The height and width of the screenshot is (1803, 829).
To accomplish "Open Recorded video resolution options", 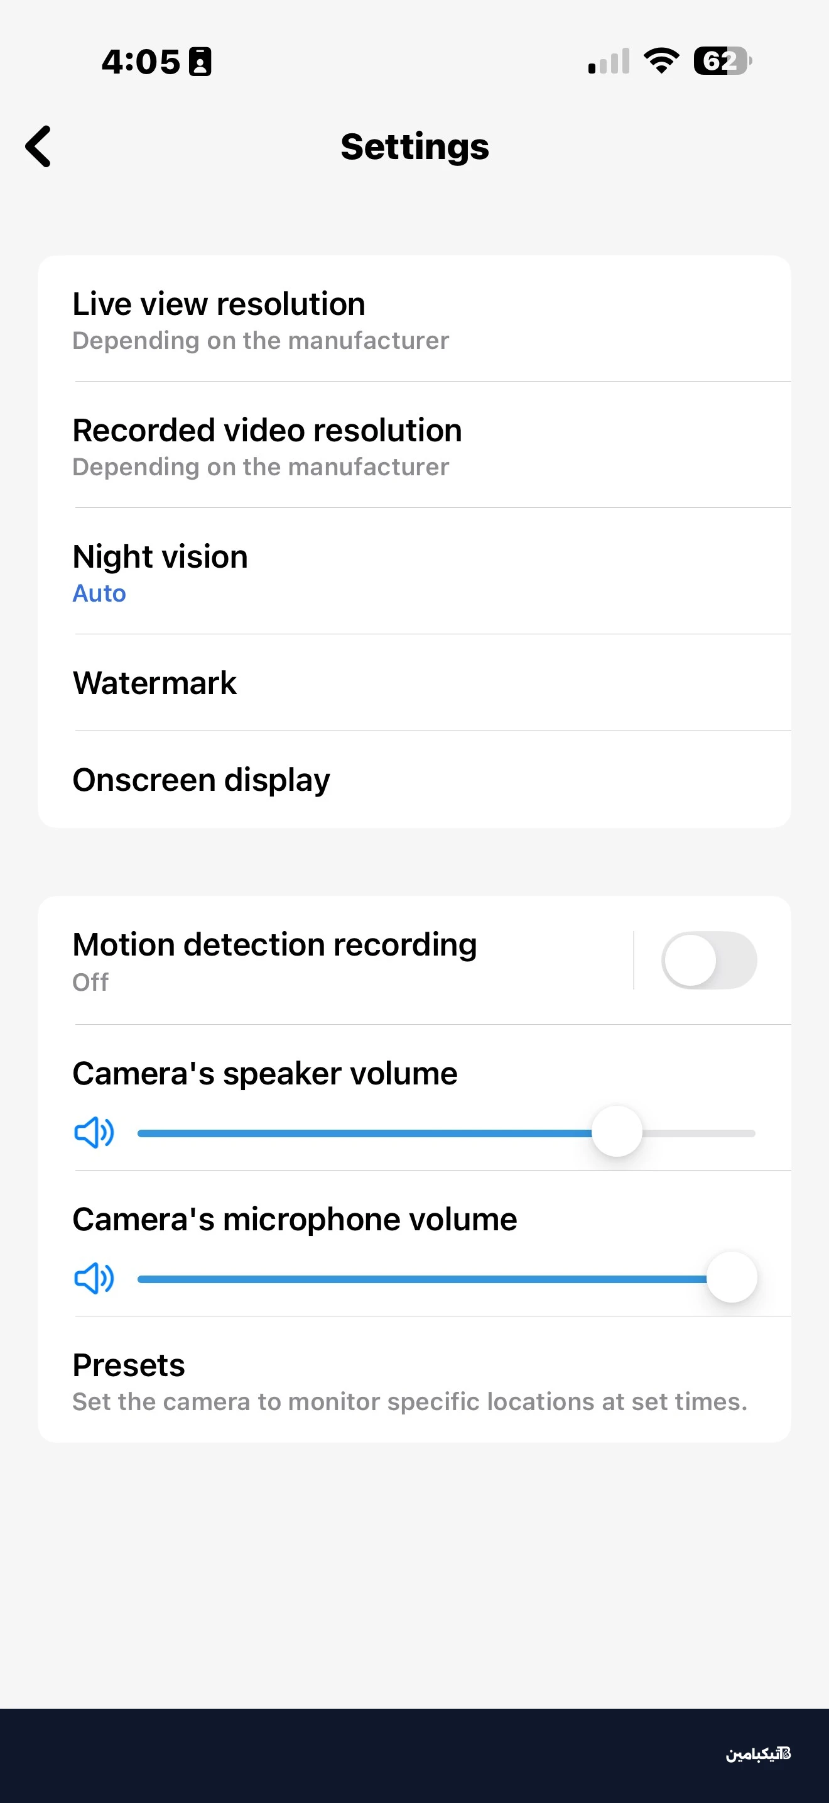I will pyautogui.click(x=414, y=446).
